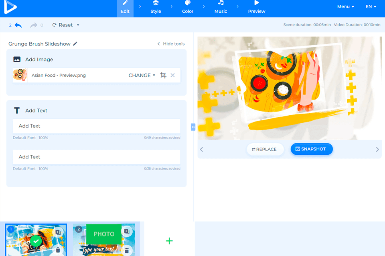Viewport: 385px width, 256px height.
Task: Click the scene preview image
Action: (x=290, y=88)
